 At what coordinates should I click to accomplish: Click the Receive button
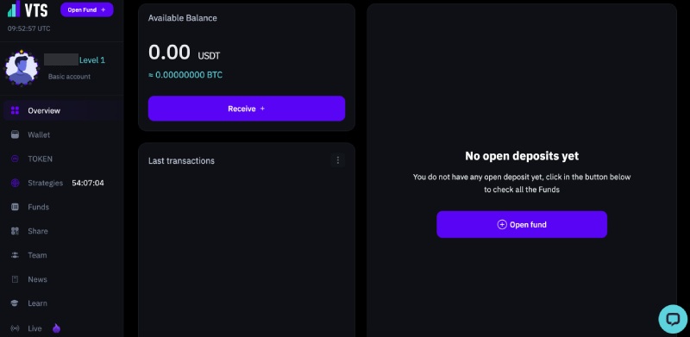247,109
